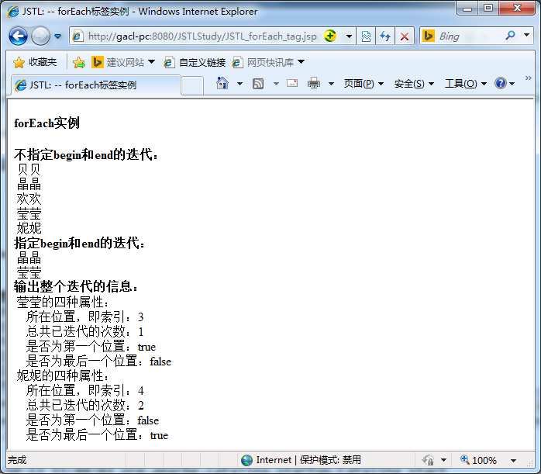Click the search magnifier icon
Image resolution: width=541 pixels, height=474 pixels.
(x=510, y=35)
